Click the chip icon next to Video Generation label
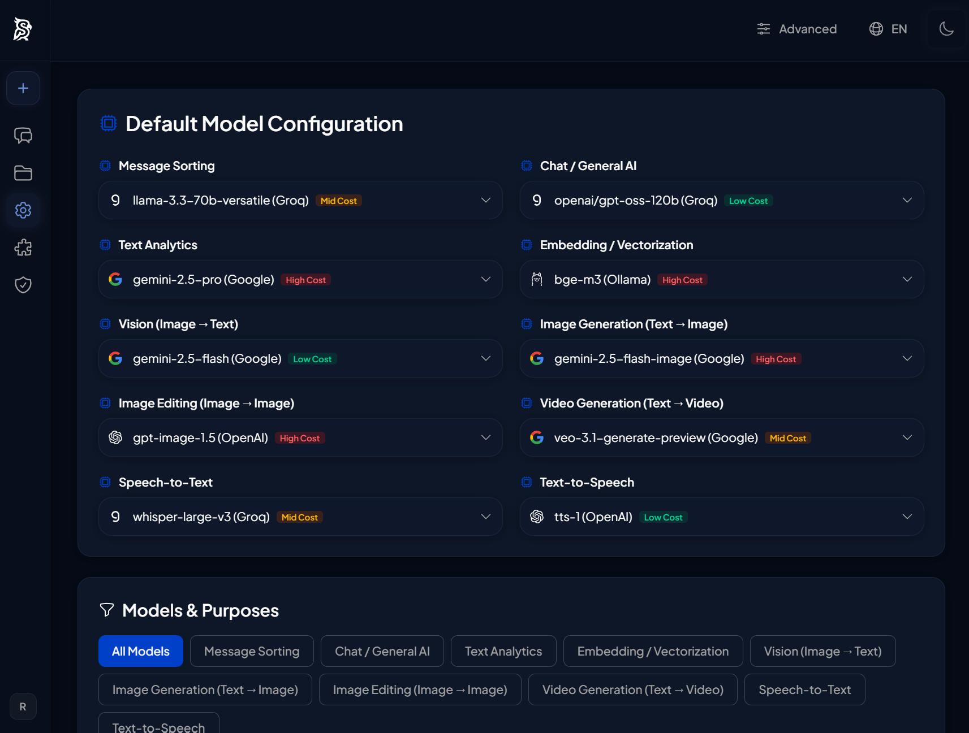This screenshot has width=969, height=733. (x=527, y=403)
